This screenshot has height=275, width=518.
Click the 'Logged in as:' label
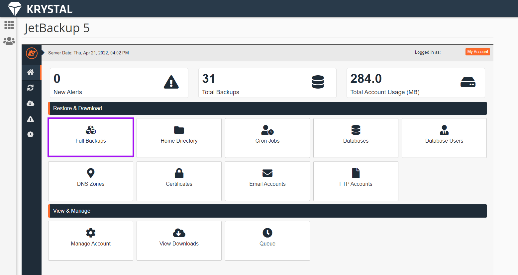point(428,52)
